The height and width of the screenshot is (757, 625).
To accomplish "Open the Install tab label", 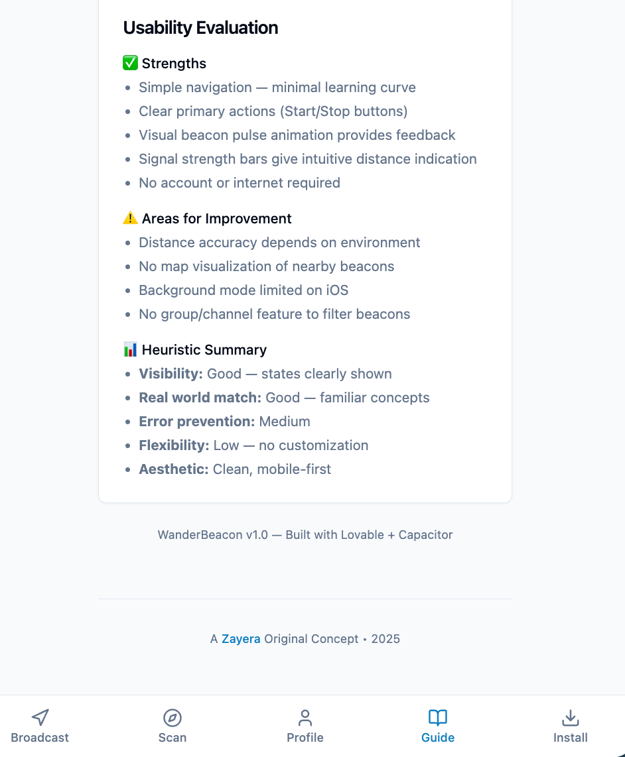I will point(571,738).
